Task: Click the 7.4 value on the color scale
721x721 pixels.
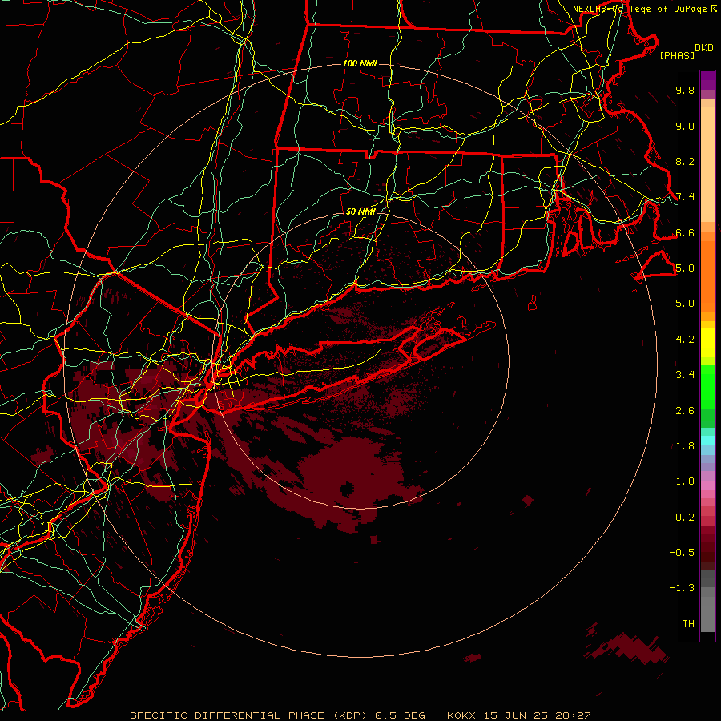Action: click(685, 197)
